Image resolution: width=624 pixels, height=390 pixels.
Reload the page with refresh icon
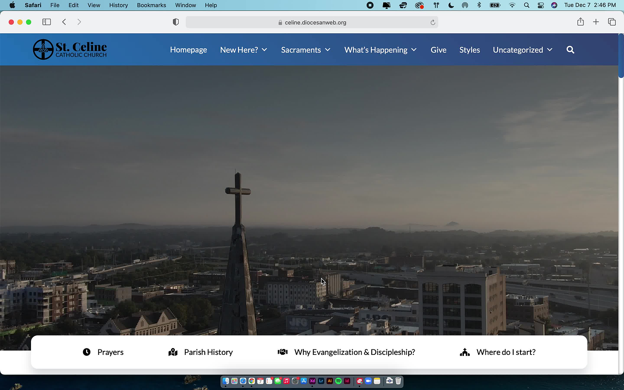pyautogui.click(x=432, y=22)
